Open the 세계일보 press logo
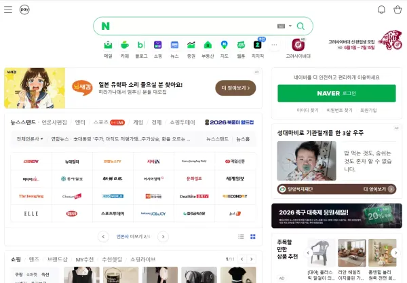This screenshot has height=283, width=407. coord(235,179)
